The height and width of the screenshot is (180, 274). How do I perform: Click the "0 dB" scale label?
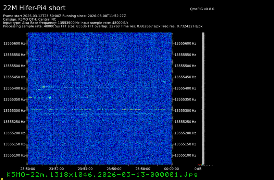pyautogui.click(x=198, y=169)
